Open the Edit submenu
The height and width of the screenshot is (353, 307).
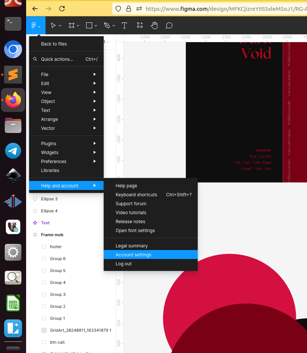tap(66, 84)
